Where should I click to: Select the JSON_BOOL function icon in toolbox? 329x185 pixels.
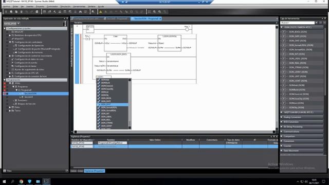pos(284,32)
